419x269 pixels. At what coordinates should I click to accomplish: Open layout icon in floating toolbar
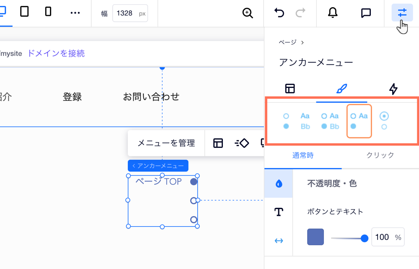pos(218,143)
